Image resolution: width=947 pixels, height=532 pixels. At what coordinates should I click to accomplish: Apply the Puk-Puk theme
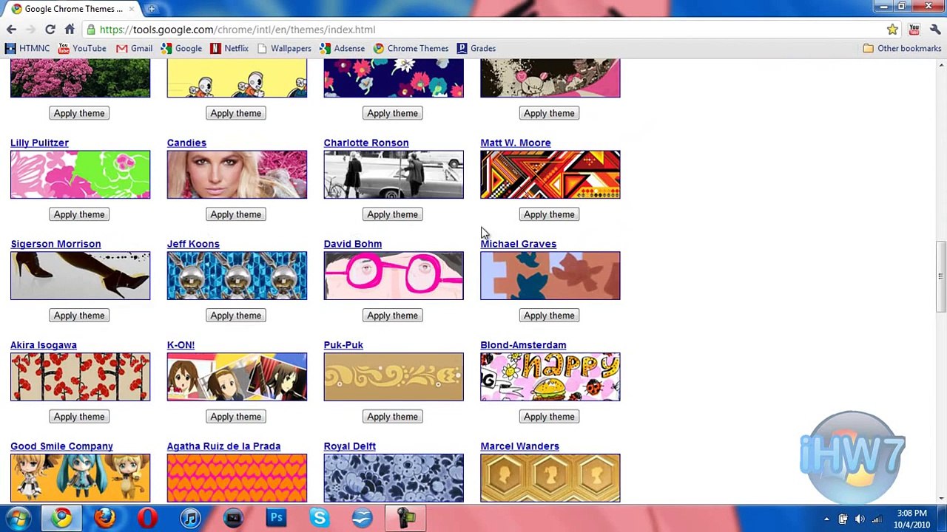(393, 417)
